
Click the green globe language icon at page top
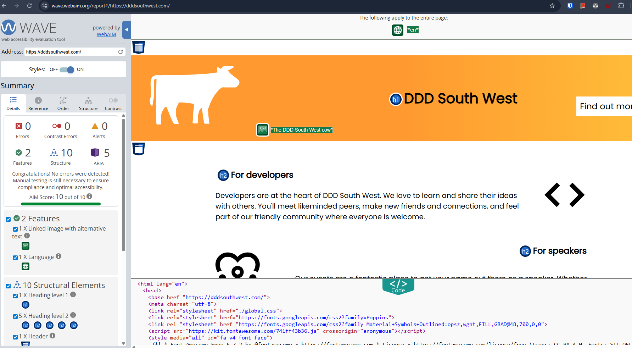pyautogui.click(x=397, y=30)
